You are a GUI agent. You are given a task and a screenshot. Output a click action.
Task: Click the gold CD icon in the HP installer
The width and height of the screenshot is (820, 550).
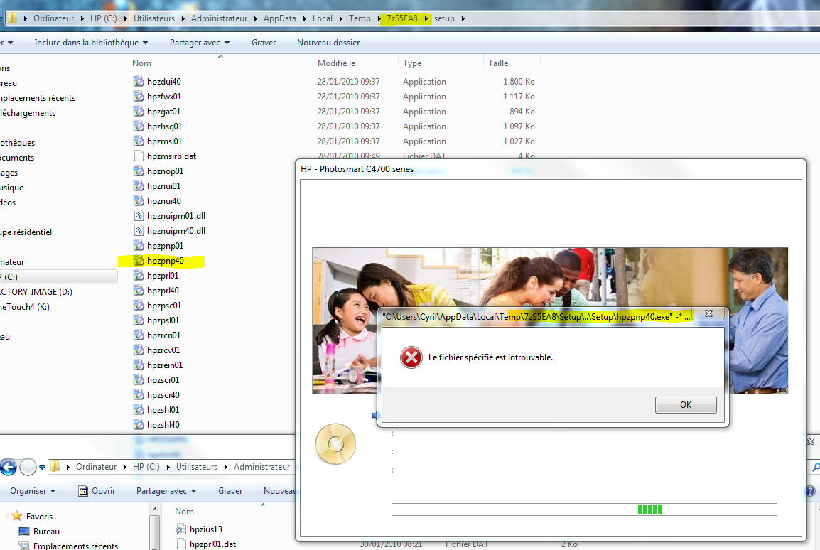[335, 444]
